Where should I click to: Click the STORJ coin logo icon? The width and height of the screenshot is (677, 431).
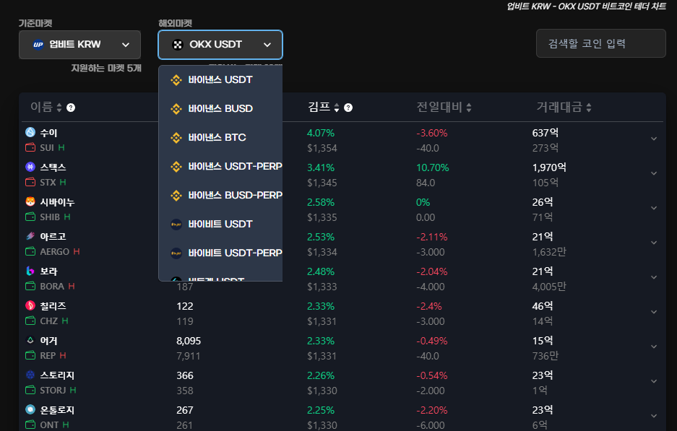tap(30, 375)
